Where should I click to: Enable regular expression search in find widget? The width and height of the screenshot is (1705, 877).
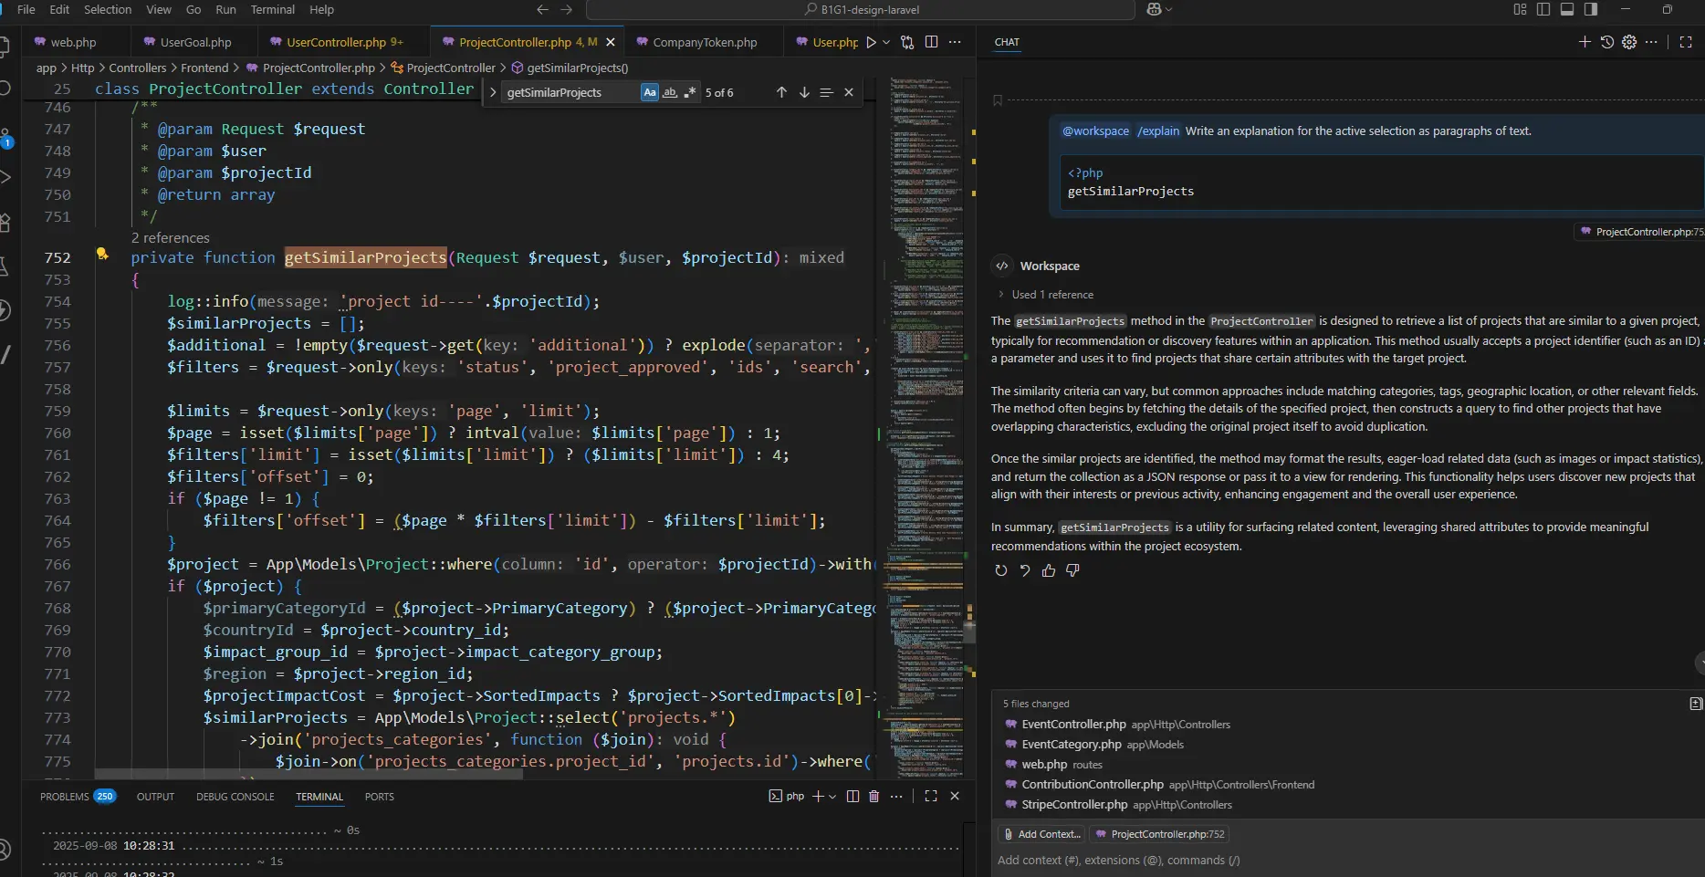click(690, 92)
